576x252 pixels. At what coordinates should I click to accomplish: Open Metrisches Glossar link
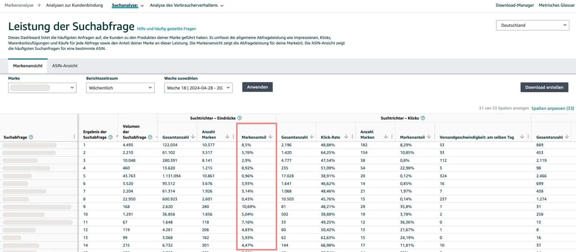pyautogui.click(x=557, y=5)
